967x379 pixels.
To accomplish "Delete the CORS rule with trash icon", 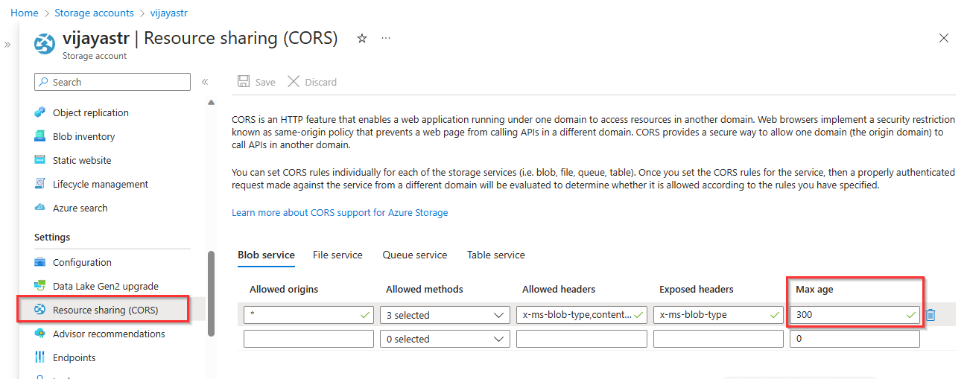I will pos(930,315).
